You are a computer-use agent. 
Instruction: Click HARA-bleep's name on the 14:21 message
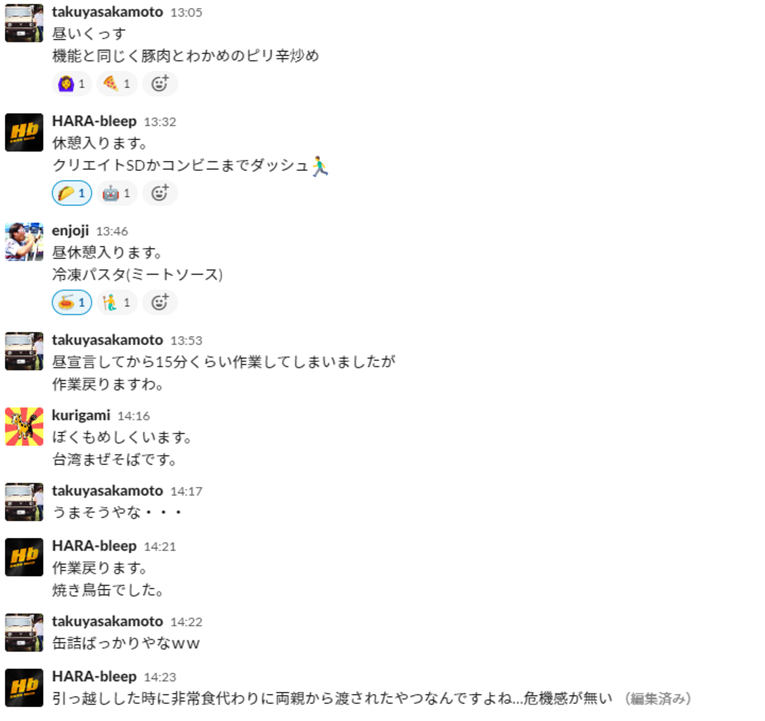[x=94, y=546]
